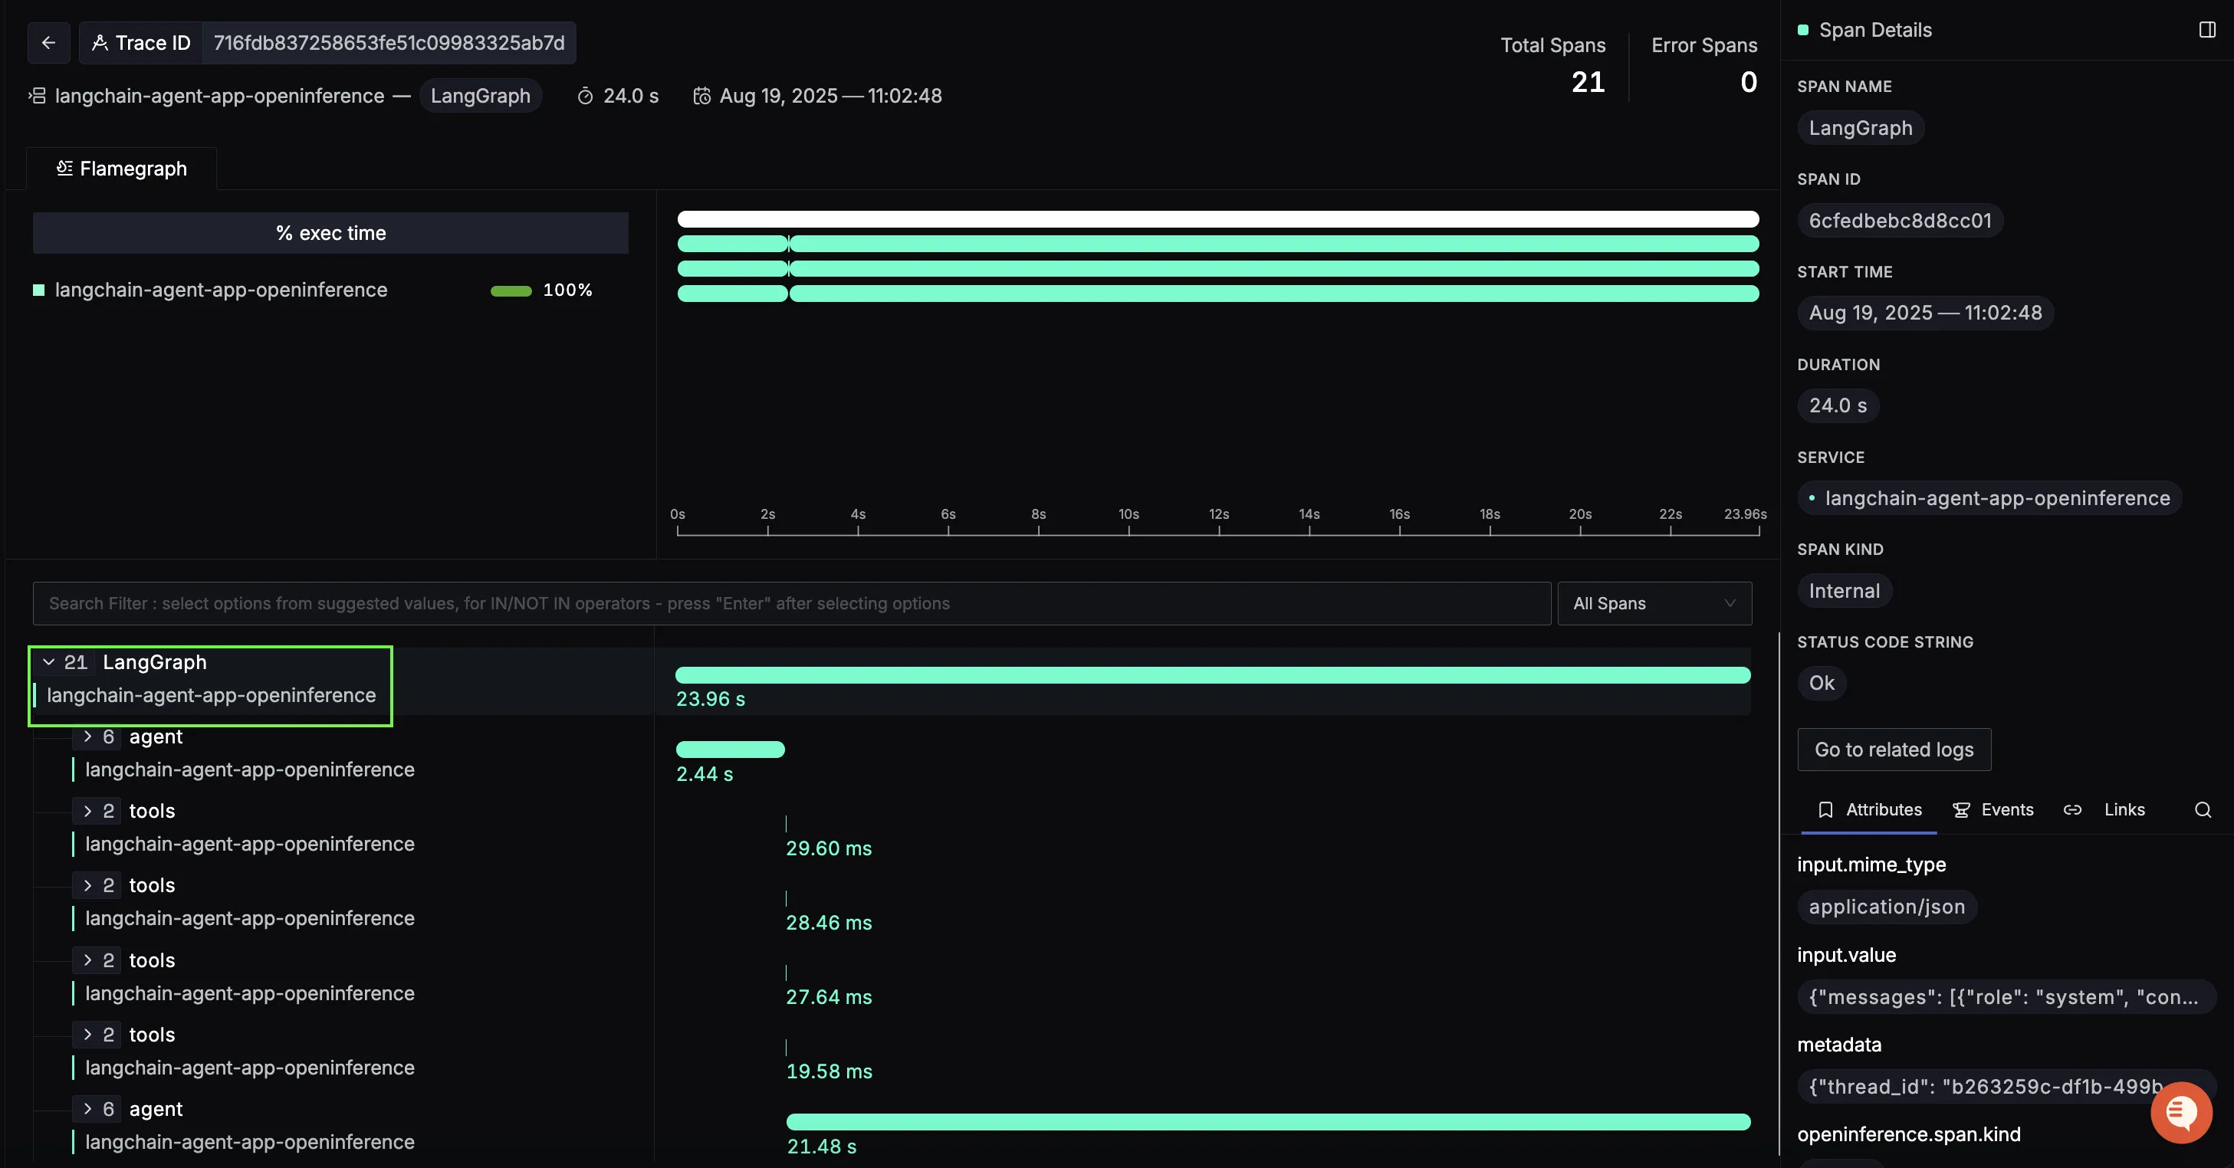Click the Events tab icon

pos(1961,809)
